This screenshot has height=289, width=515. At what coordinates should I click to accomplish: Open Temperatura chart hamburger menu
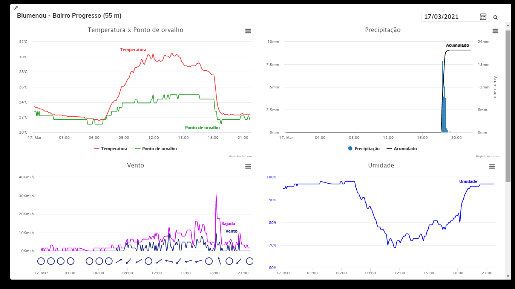tap(248, 31)
